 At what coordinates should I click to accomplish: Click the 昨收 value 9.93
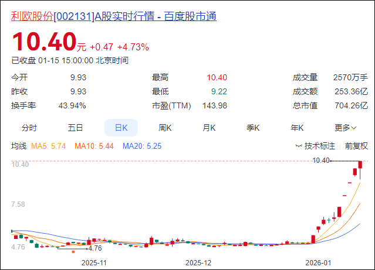[78, 91]
